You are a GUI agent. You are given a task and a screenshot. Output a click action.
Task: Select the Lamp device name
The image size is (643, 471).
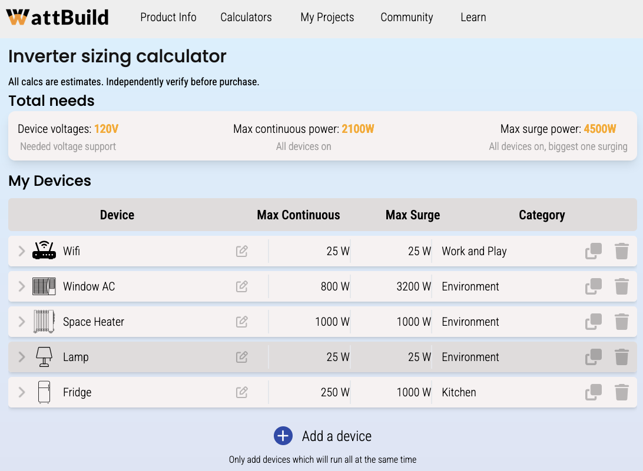tap(76, 357)
